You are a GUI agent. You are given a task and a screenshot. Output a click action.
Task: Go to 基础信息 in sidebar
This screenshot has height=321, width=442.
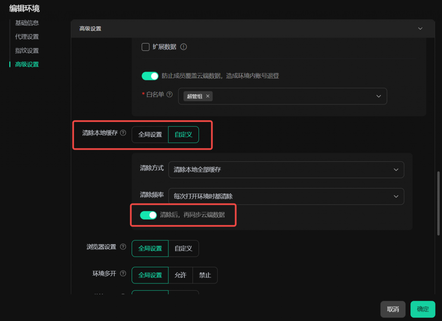click(x=27, y=23)
